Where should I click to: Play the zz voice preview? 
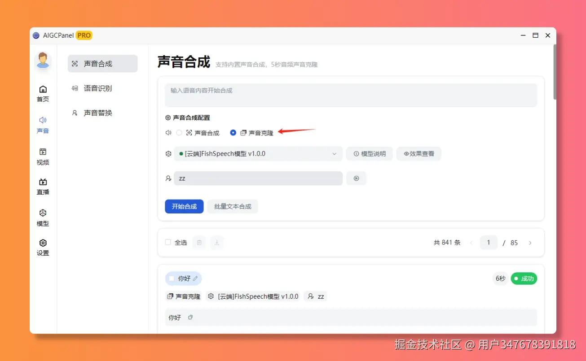pos(356,178)
